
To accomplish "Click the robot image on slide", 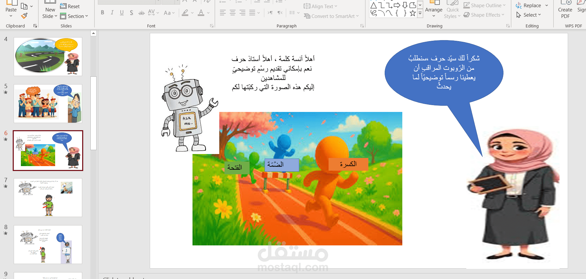I will (x=190, y=109).
